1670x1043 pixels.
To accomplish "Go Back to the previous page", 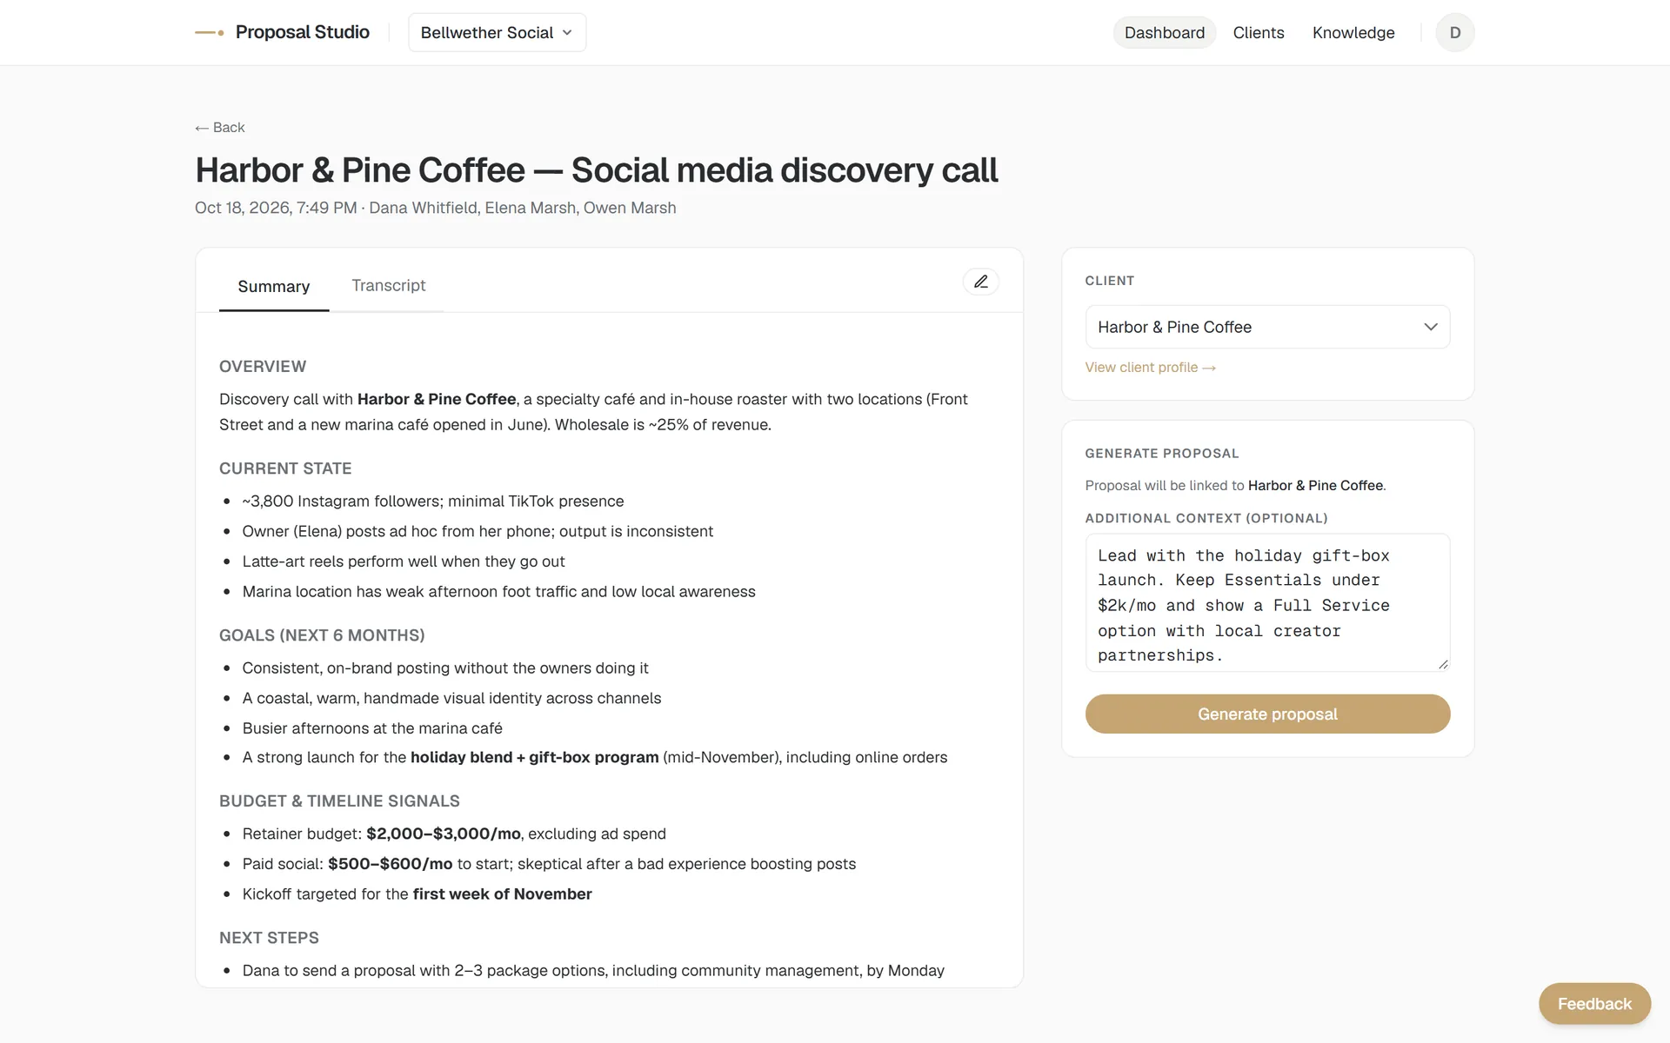I will pos(220,127).
